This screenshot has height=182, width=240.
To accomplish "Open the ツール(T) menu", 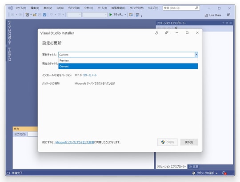I will [102, 8].
